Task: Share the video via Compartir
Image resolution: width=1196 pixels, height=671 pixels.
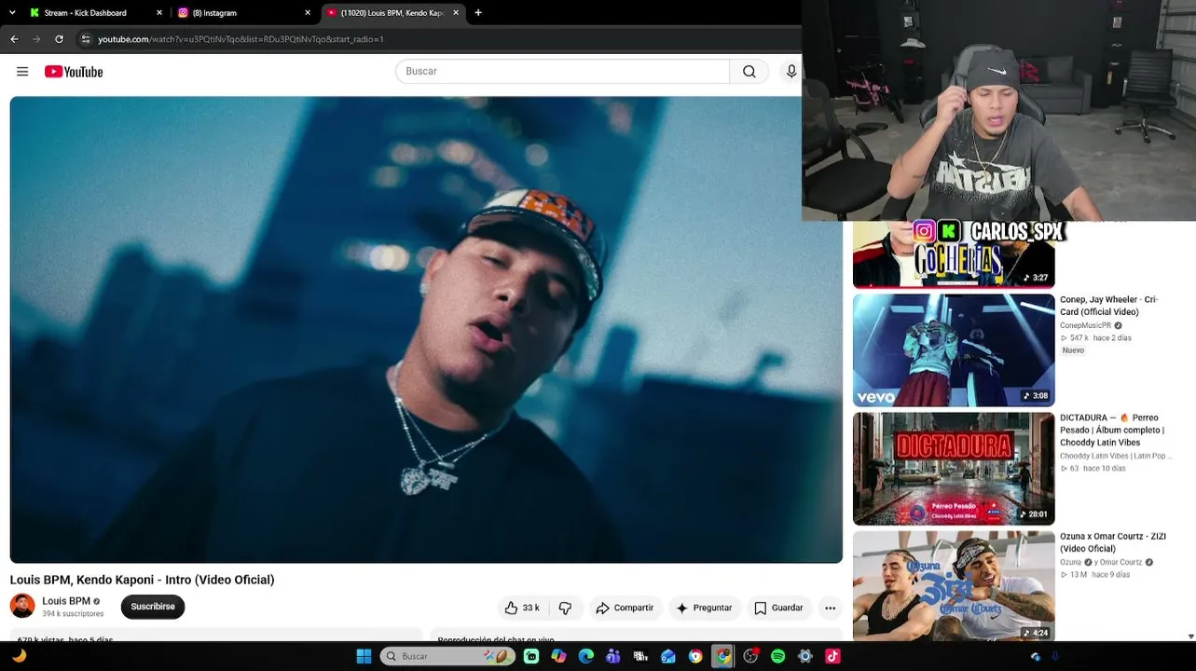Action: (625, 608)
